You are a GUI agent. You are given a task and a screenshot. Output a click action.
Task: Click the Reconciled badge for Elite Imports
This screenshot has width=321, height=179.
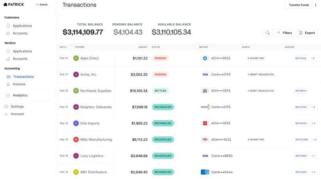pyautogui.click(x=163, y=123)
